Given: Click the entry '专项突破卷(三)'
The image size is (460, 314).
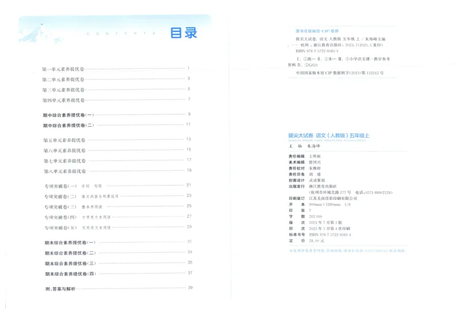Looking at the screenshot, I should (60, 207).
